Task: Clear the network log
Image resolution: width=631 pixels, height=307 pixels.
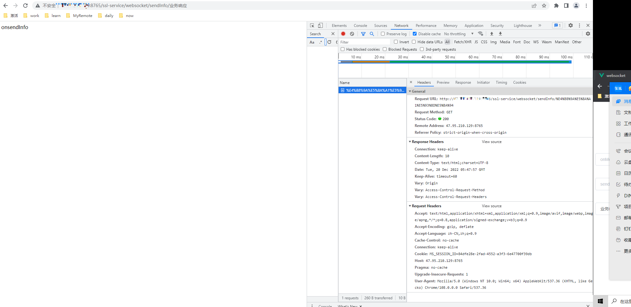Action: click(352, 34)
